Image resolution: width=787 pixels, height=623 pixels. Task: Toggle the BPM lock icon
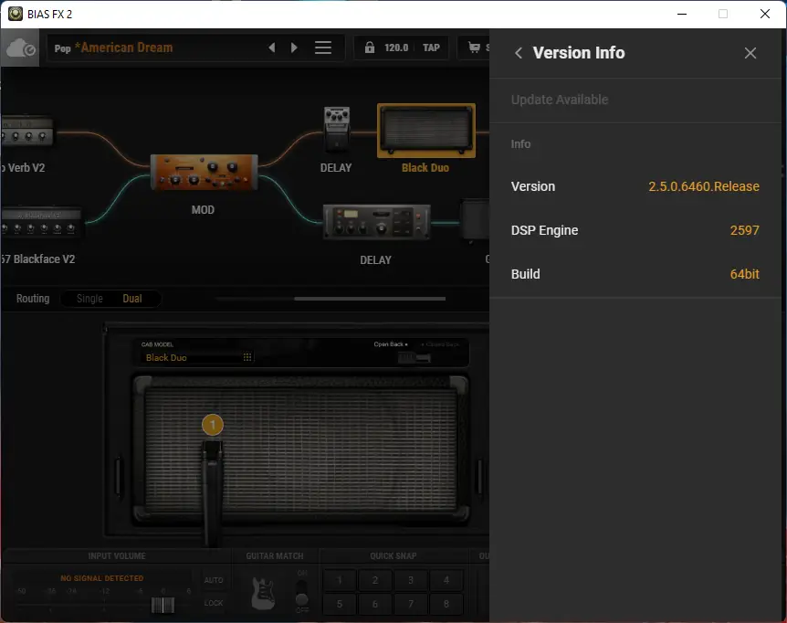[x=370, y=48]
